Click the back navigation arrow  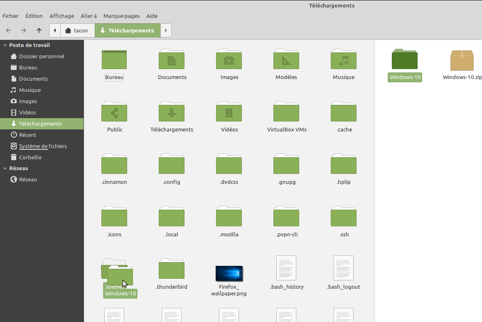pyautogui.click(x=9, y=30)
